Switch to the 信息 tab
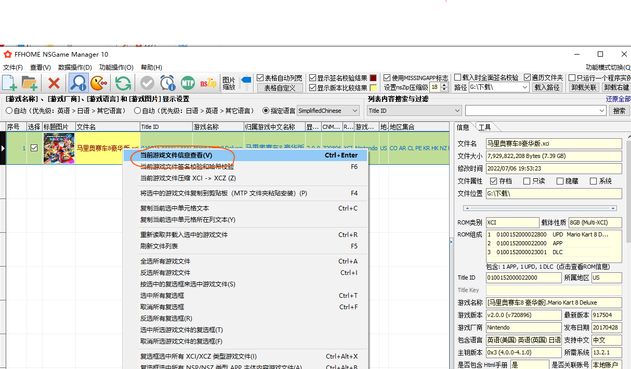The height and width of the screenshot is (369, 631). click(x=464, y=127)
